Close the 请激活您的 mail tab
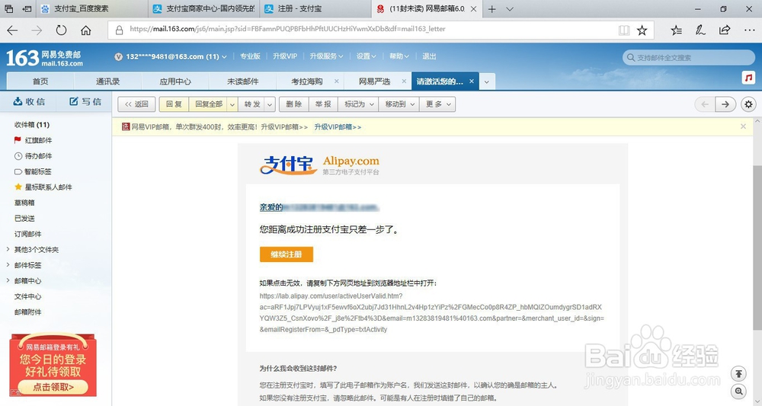762x406 pixels. [472, 81]
